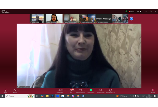This screenshot has height=107, width=158.
Task: Open Viber from taskbar
Action: click(73, 96)
